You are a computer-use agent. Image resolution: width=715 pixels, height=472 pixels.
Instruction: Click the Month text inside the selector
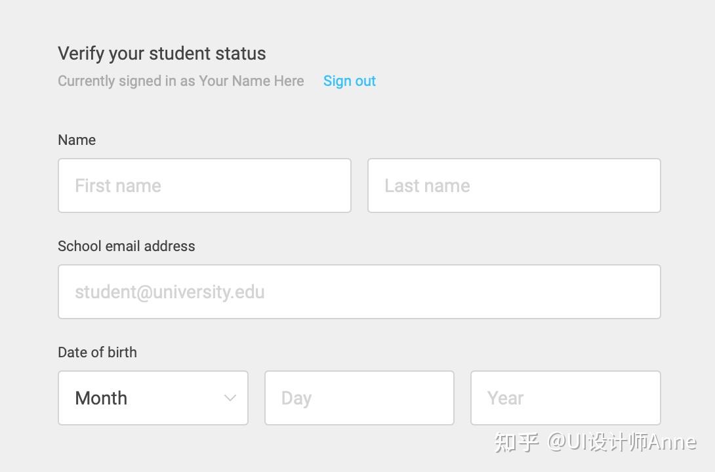click(x=101, y=398)
